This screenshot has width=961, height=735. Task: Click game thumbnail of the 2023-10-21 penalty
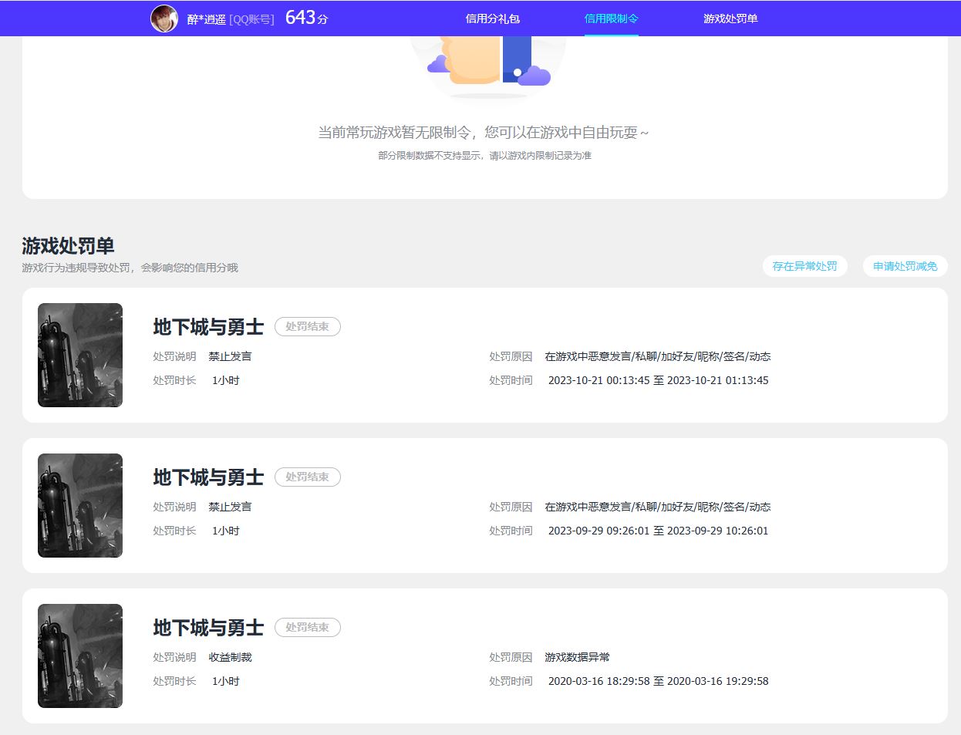[x=80, y=355]
